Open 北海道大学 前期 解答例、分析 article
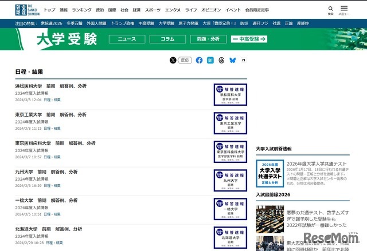This screenshot has height=251, width=367. pos(48,229)
